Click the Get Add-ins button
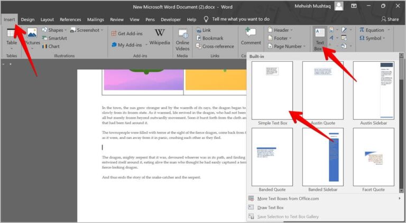Screen dimensions: 406x223 128,33
